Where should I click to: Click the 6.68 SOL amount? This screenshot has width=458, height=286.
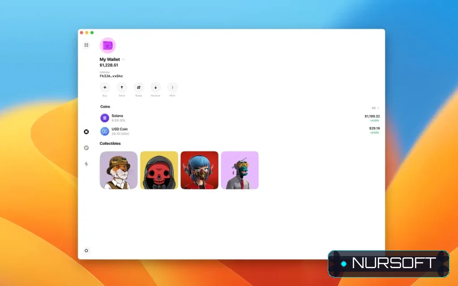click(118, 121)
